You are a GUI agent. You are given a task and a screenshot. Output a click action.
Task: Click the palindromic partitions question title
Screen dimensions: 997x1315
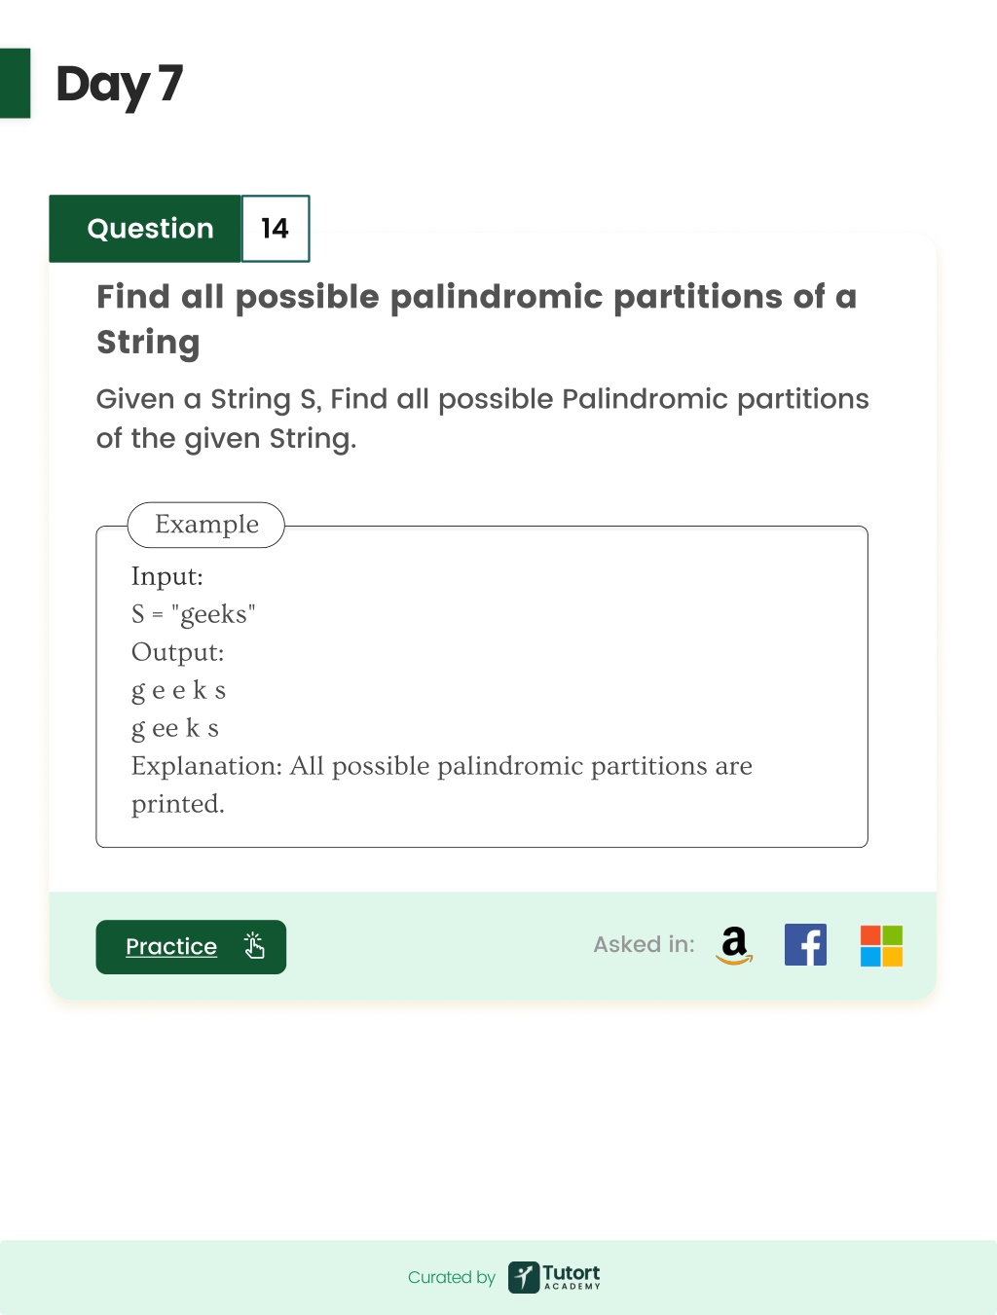click(x=476, y=319)
